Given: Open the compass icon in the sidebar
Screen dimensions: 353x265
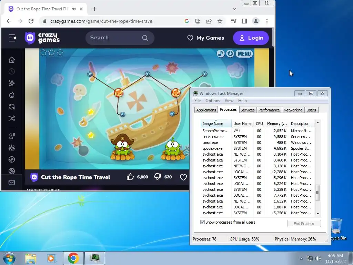Looking at the screenshot, I should [x=12, y=159].
